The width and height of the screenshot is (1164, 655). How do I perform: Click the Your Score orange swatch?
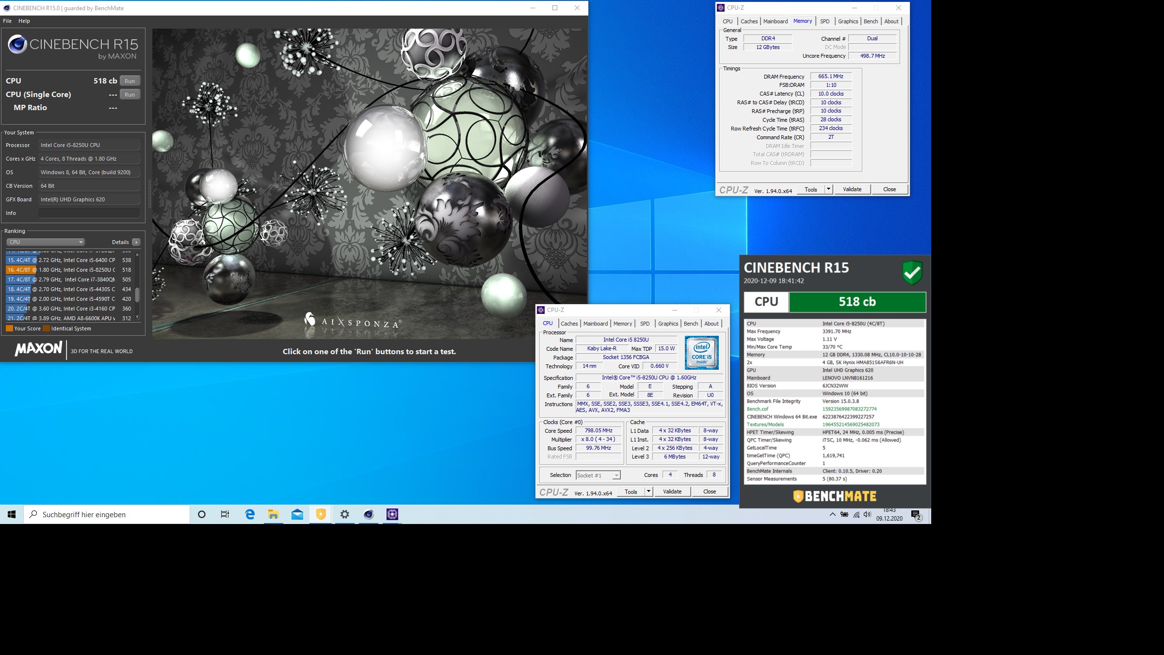(x=9, y=328)
